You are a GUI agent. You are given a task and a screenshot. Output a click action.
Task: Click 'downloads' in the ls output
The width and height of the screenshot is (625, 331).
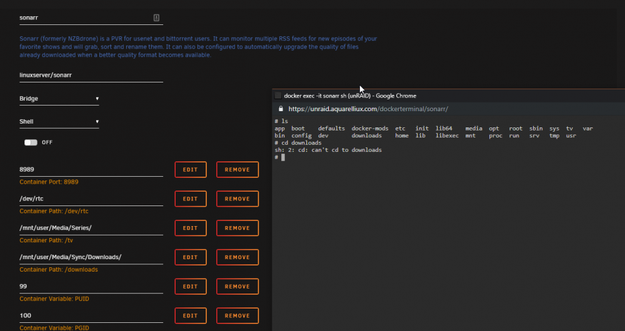tap(366, 136)
